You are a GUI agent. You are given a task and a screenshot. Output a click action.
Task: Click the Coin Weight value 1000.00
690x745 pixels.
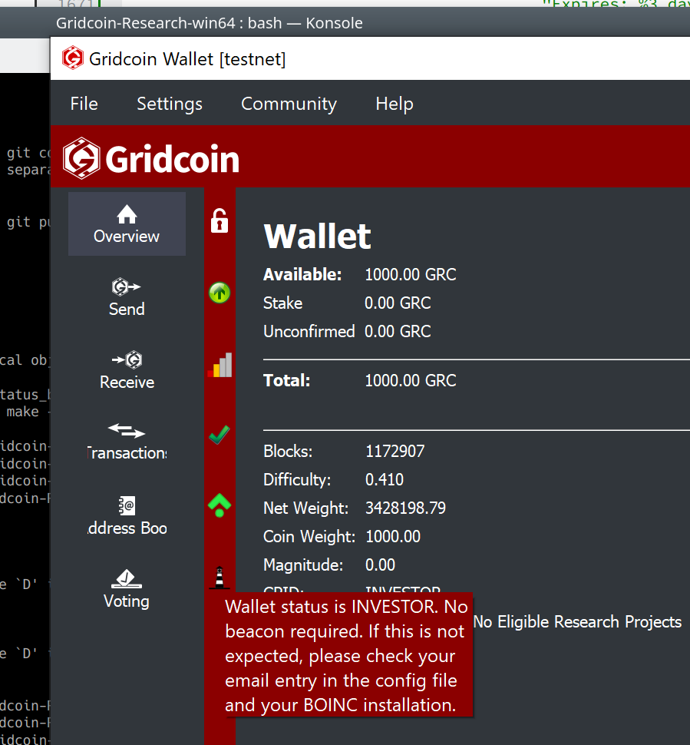pos(393,537)
